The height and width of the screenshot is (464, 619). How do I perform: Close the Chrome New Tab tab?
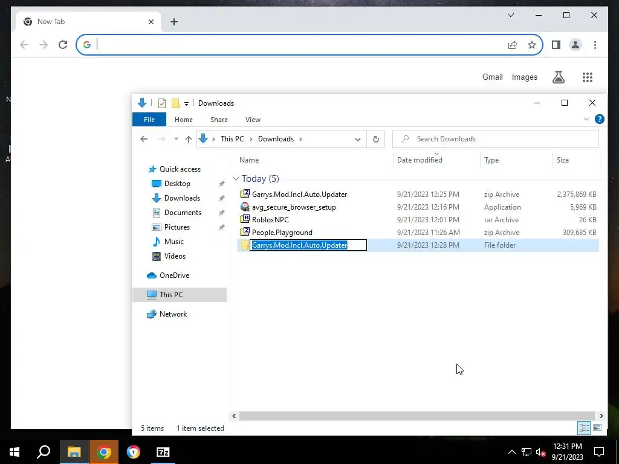point(151,22)
